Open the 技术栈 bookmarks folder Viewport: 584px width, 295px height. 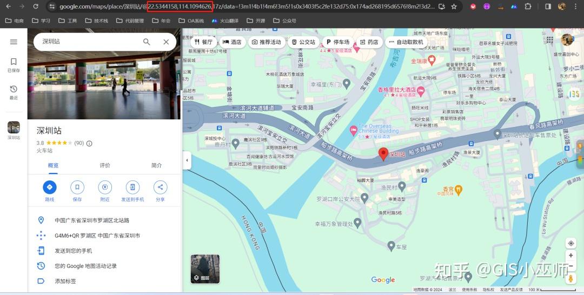pyautogui.click(x=97, y=21)
